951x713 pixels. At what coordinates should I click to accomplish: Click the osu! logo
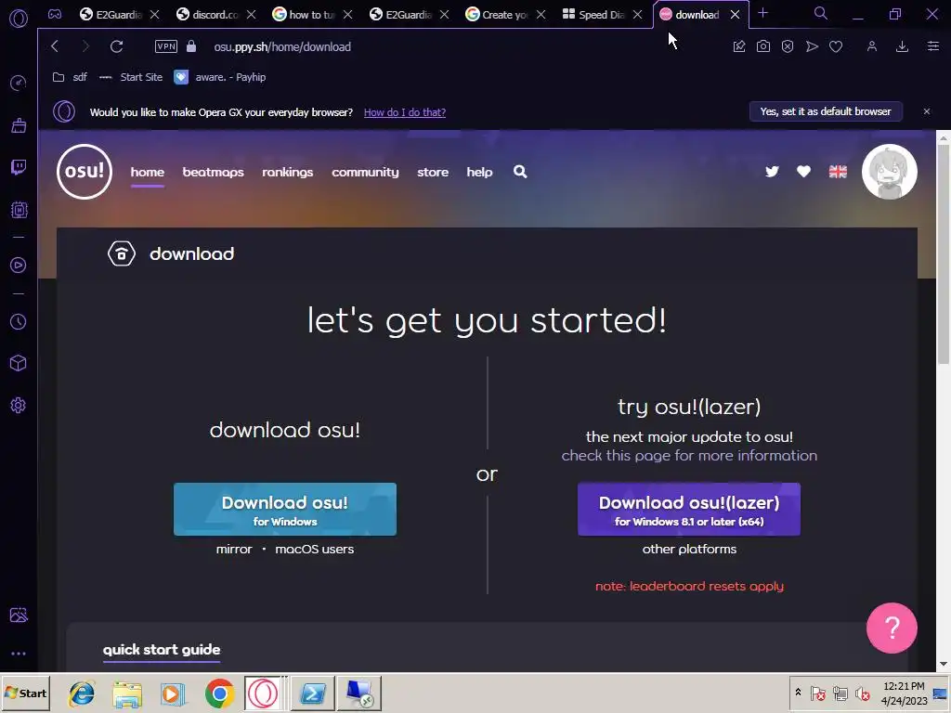pos(85,172)
